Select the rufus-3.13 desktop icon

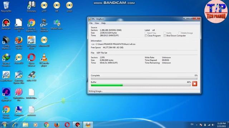coord(31,76)
